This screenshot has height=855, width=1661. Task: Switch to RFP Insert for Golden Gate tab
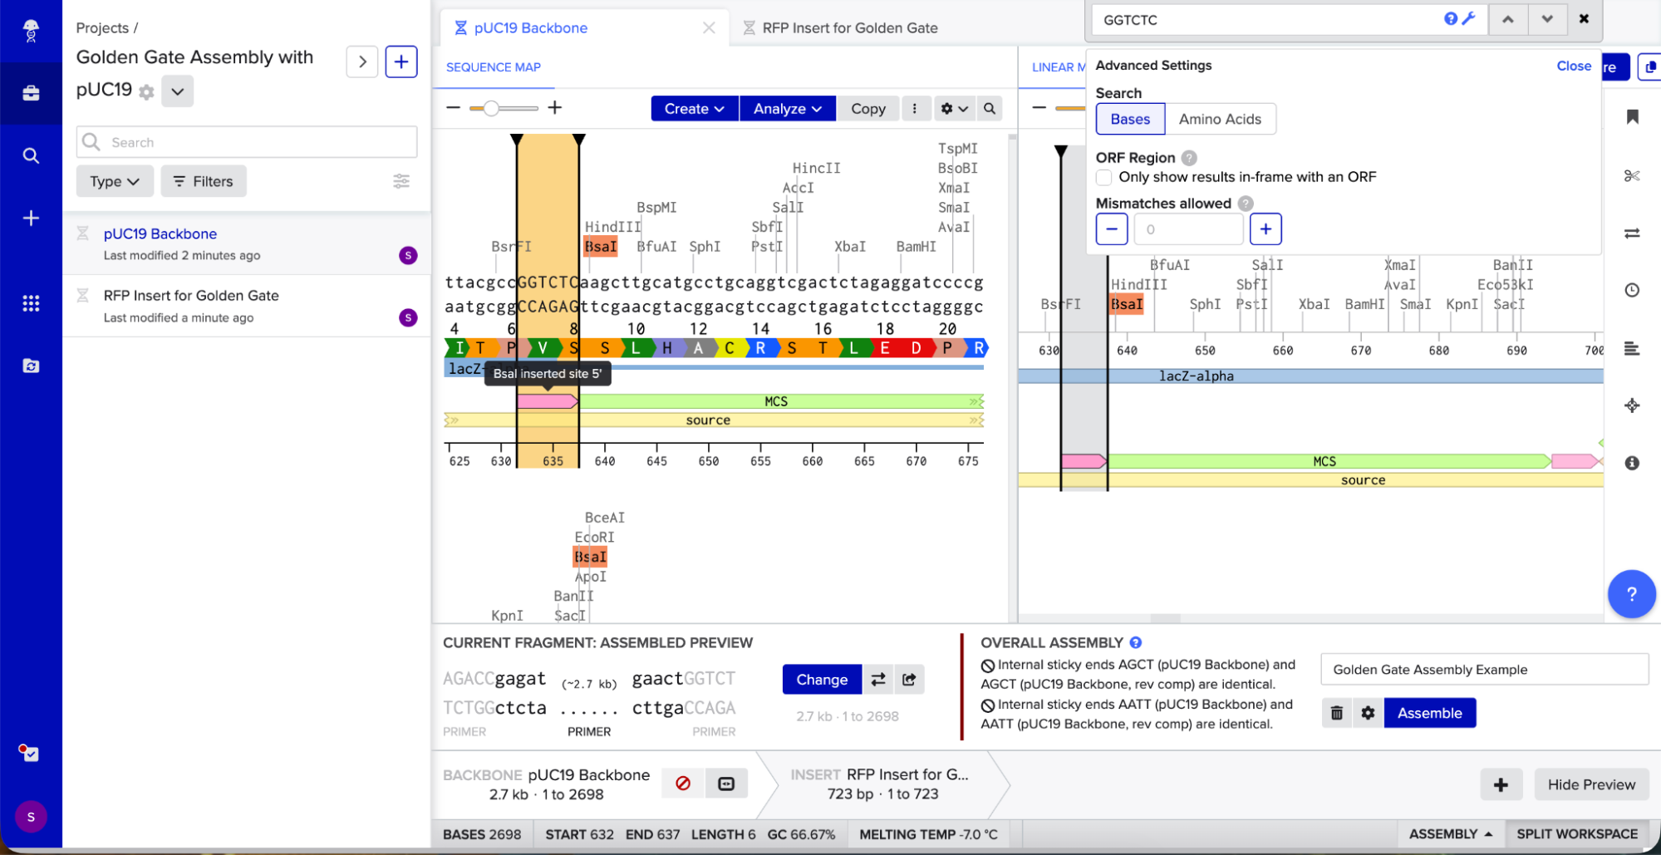[x=850, y=27]
